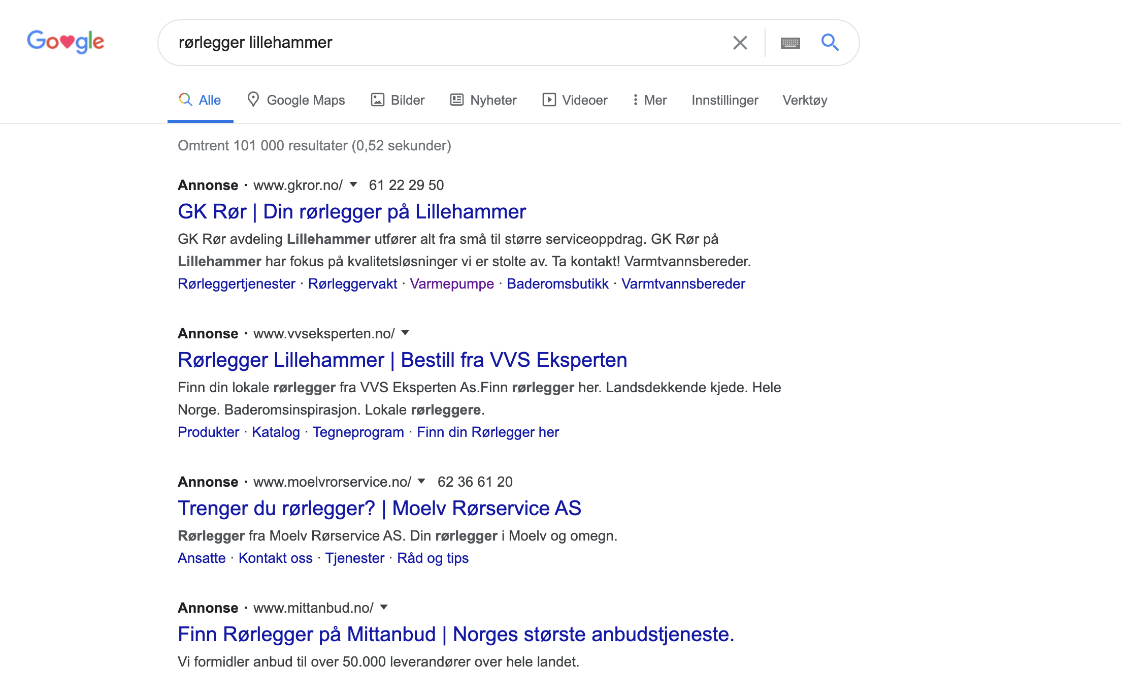Open Verktøy options
The image size is (1121, 695).
point(805,100)
